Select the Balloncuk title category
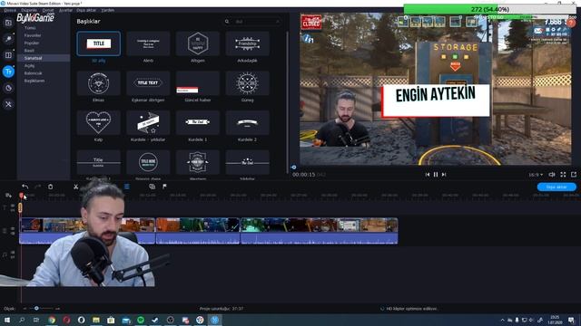Screen dimensions: 581x326 tap(33, 73)
